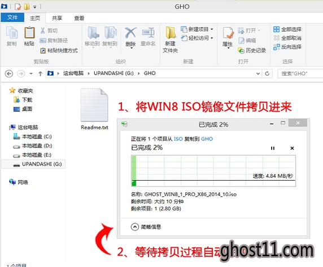This screenshot has width=323, height=267.
Task: Click Select all
Action: (x=287, y=29)
